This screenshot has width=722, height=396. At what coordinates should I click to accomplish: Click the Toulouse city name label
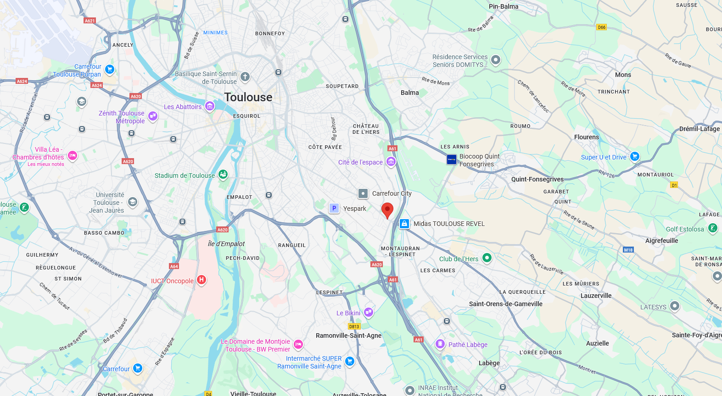(x=248, y=97)
